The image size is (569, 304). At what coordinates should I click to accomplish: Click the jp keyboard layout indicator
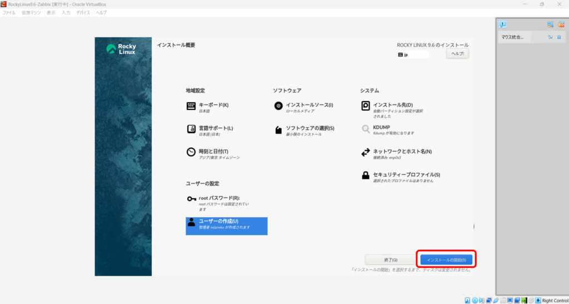(x=413, y=54)
